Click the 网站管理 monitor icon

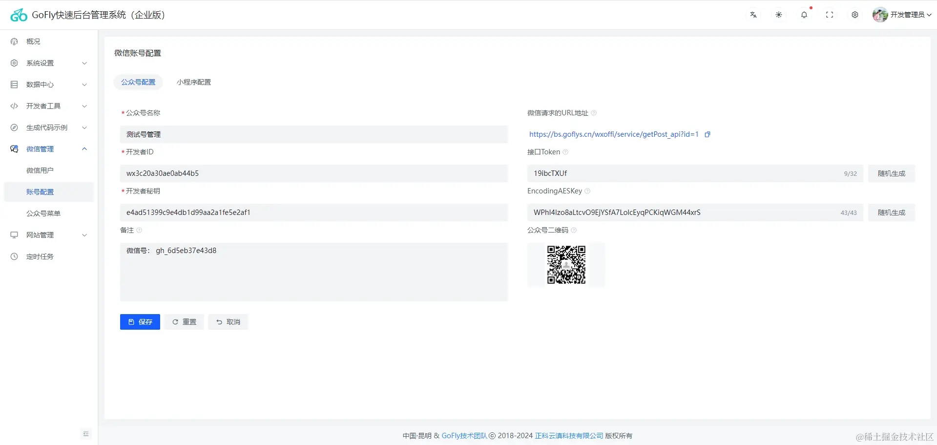pyautogui.click(x=14, y=235)
